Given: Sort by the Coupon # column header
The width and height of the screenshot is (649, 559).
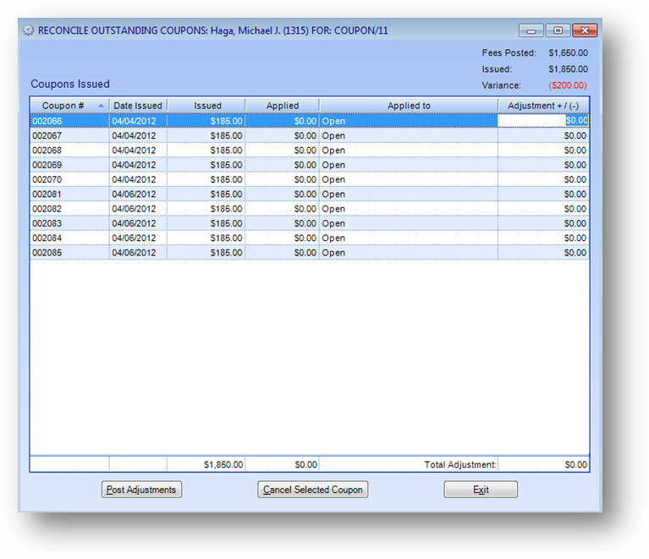Looking at the screenshot, I should [x=69, y=106].
